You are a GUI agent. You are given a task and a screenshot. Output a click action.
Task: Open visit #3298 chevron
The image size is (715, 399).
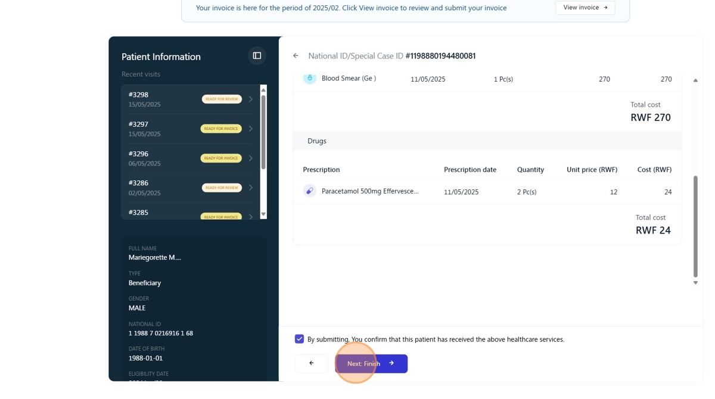click(x=251, y=99)
